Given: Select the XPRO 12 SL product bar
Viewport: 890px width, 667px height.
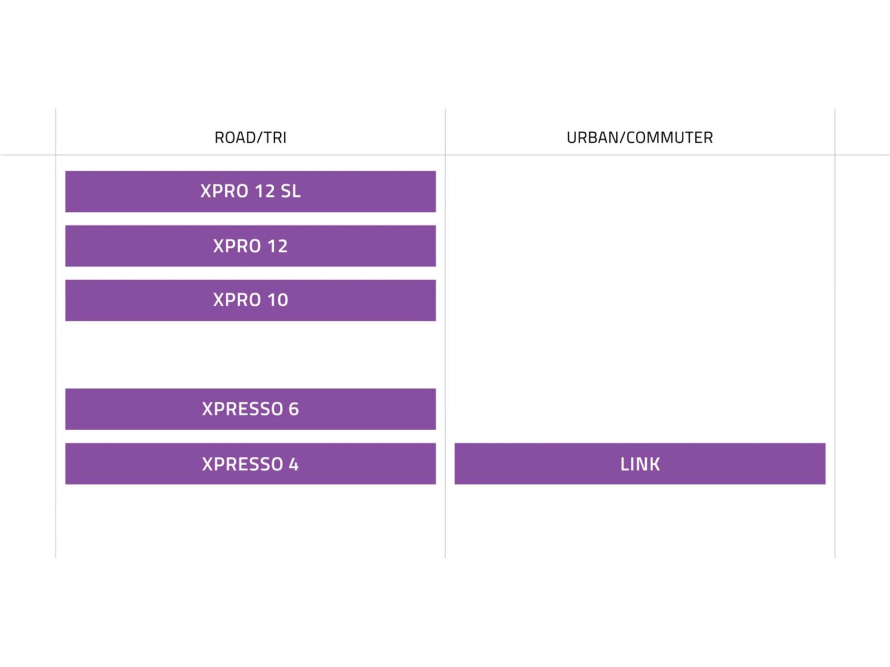Looking at the screenshot, I should pos(250,191).
